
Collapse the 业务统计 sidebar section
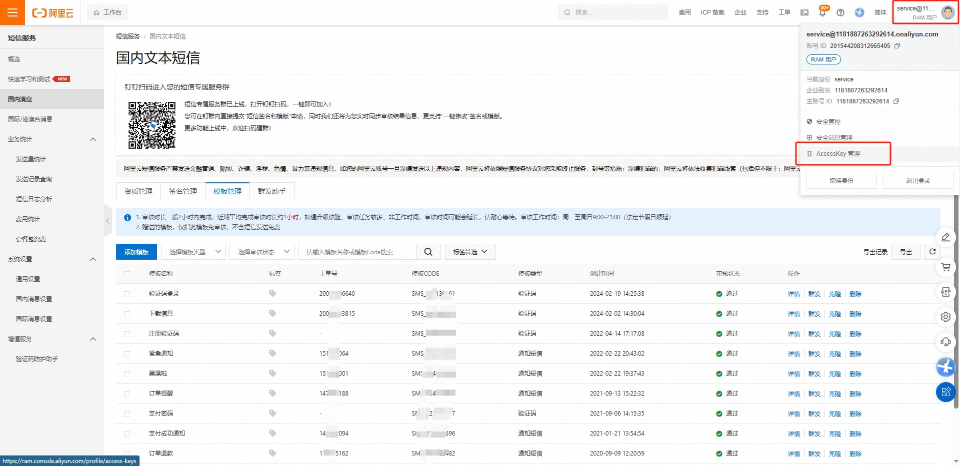pos(93,139)
